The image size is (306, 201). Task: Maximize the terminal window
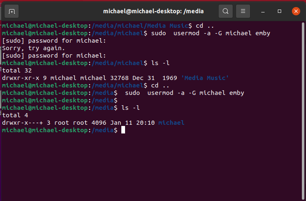tap(279, 11)
